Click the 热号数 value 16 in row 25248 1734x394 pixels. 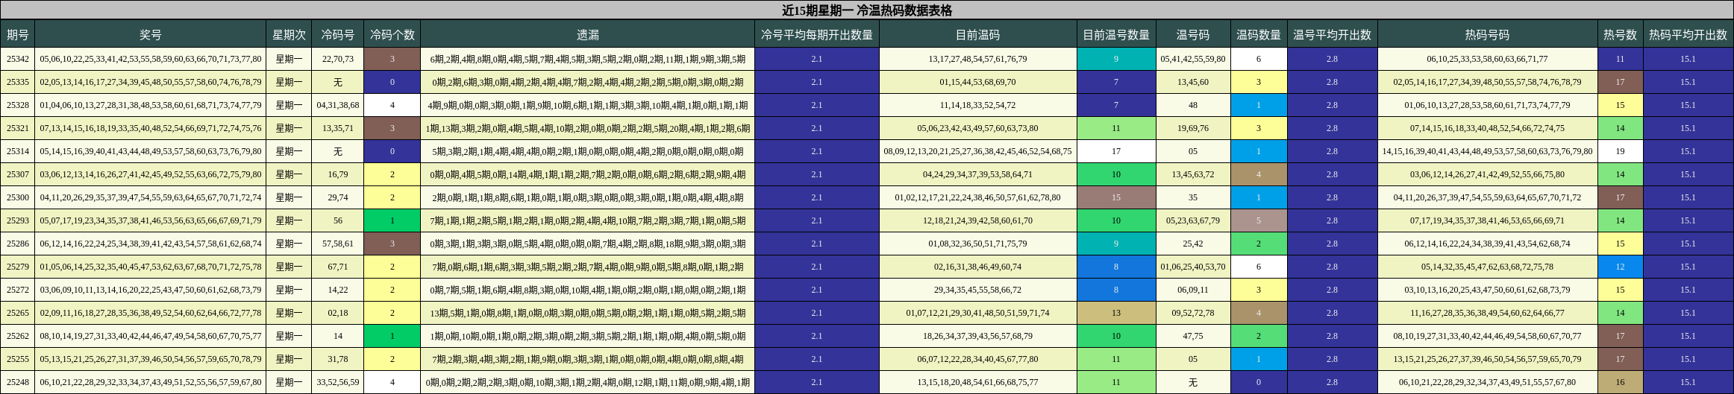click(1621, 382)
